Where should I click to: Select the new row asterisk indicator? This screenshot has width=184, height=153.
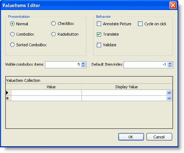coord(8,98)
